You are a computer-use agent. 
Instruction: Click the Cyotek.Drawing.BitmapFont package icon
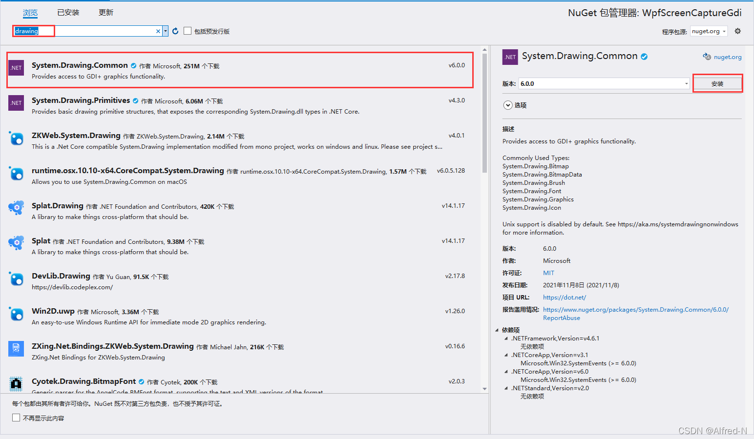click(16, 384)
